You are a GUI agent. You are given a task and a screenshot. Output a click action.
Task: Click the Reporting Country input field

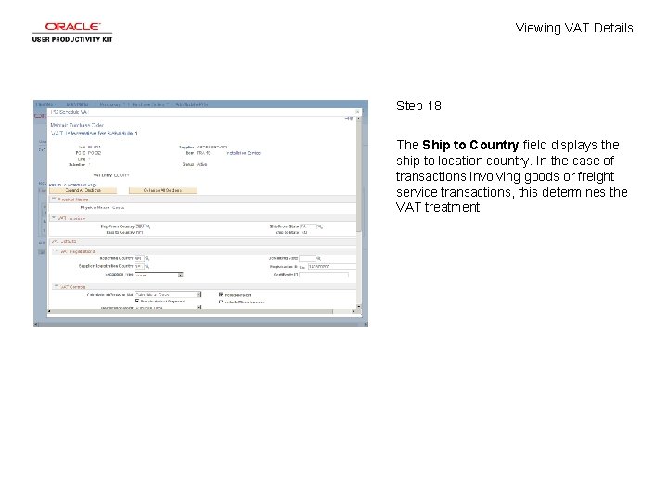coord(138,258)
